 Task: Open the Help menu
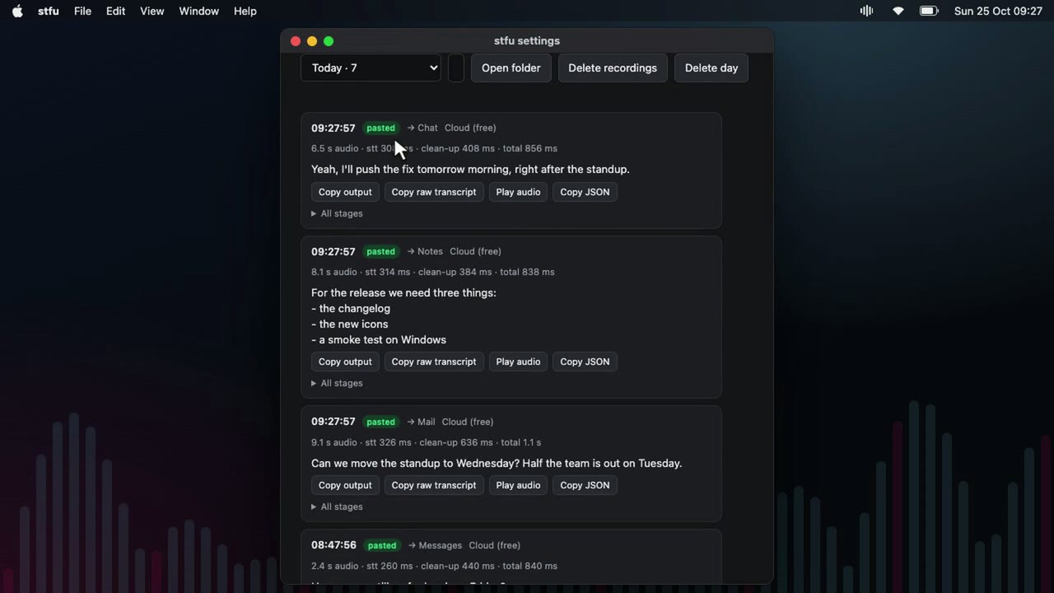(245, 11)
